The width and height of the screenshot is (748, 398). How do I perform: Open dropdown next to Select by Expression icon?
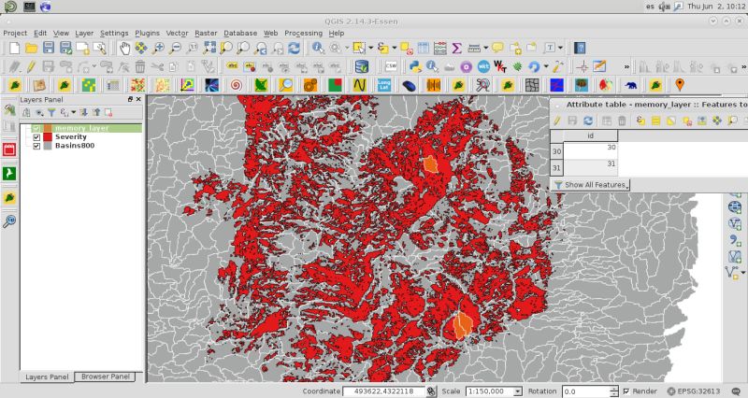[394, 48]
